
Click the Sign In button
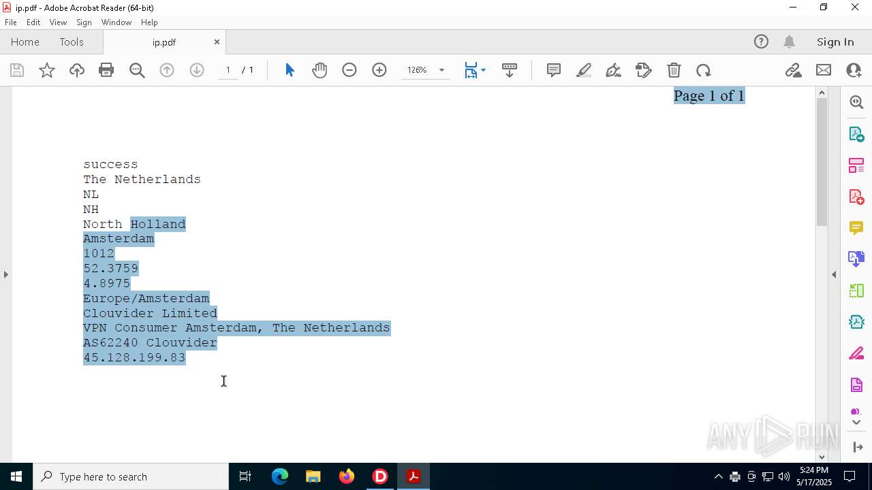pyautogui.click(x=835, y=42)
